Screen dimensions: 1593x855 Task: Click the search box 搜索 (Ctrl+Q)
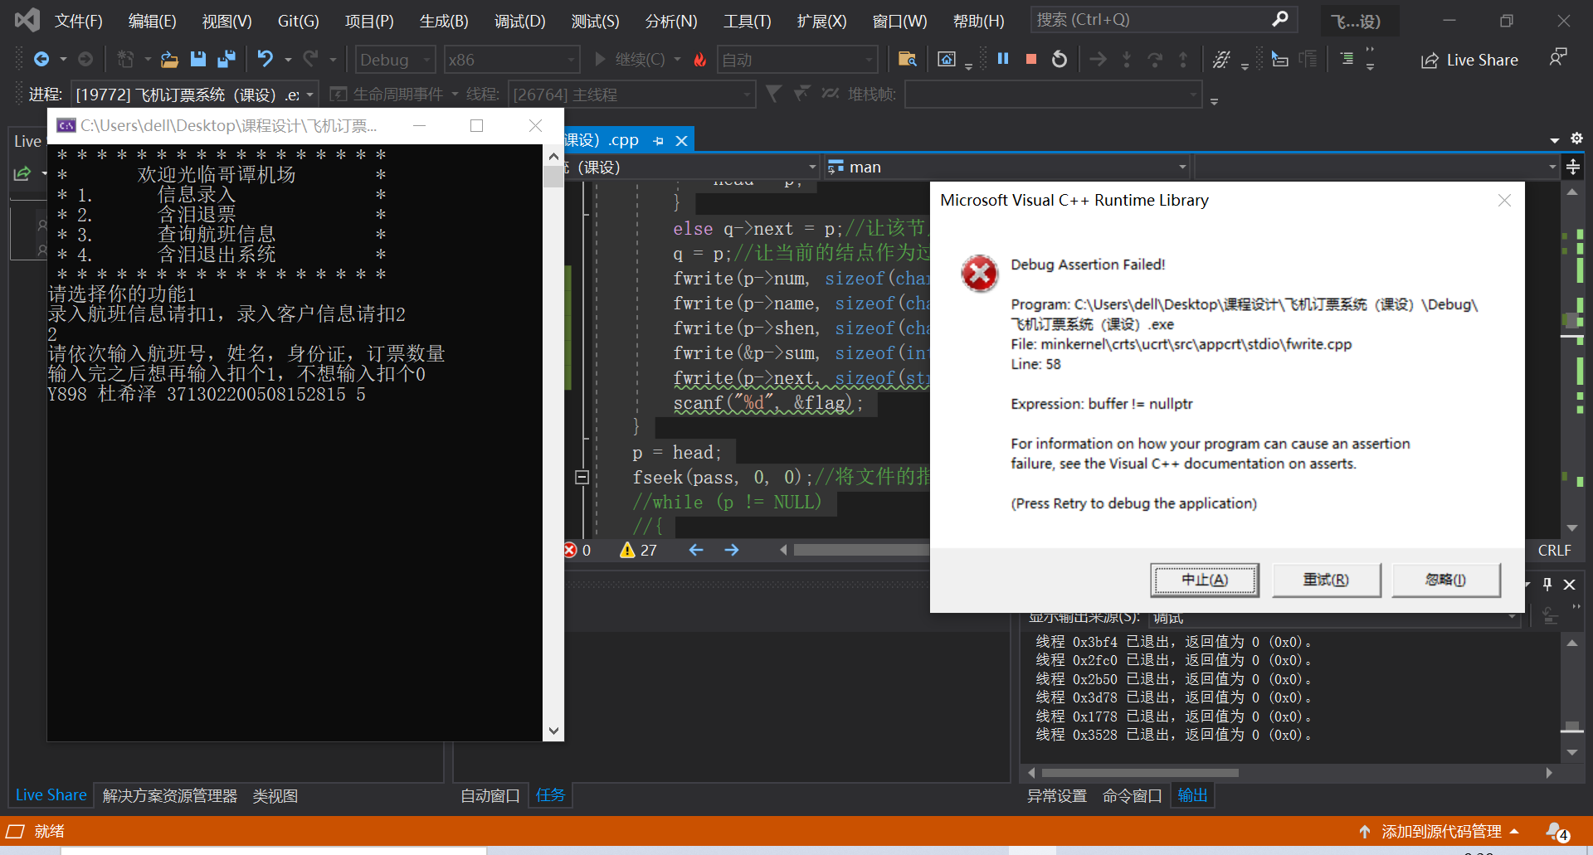[x=1163, y=19]
